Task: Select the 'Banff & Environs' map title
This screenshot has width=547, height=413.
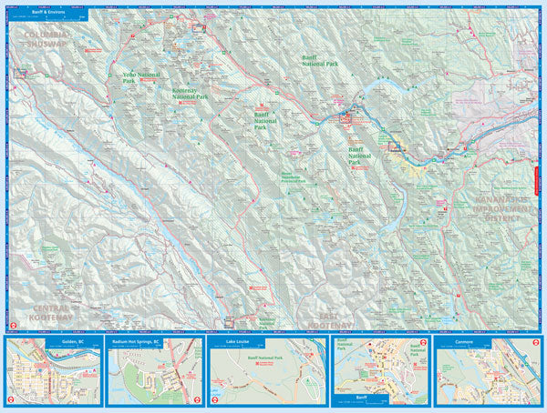Action: tap(48, 12)
